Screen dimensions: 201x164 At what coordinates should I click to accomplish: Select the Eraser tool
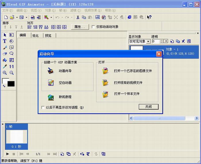click(5, 54)
